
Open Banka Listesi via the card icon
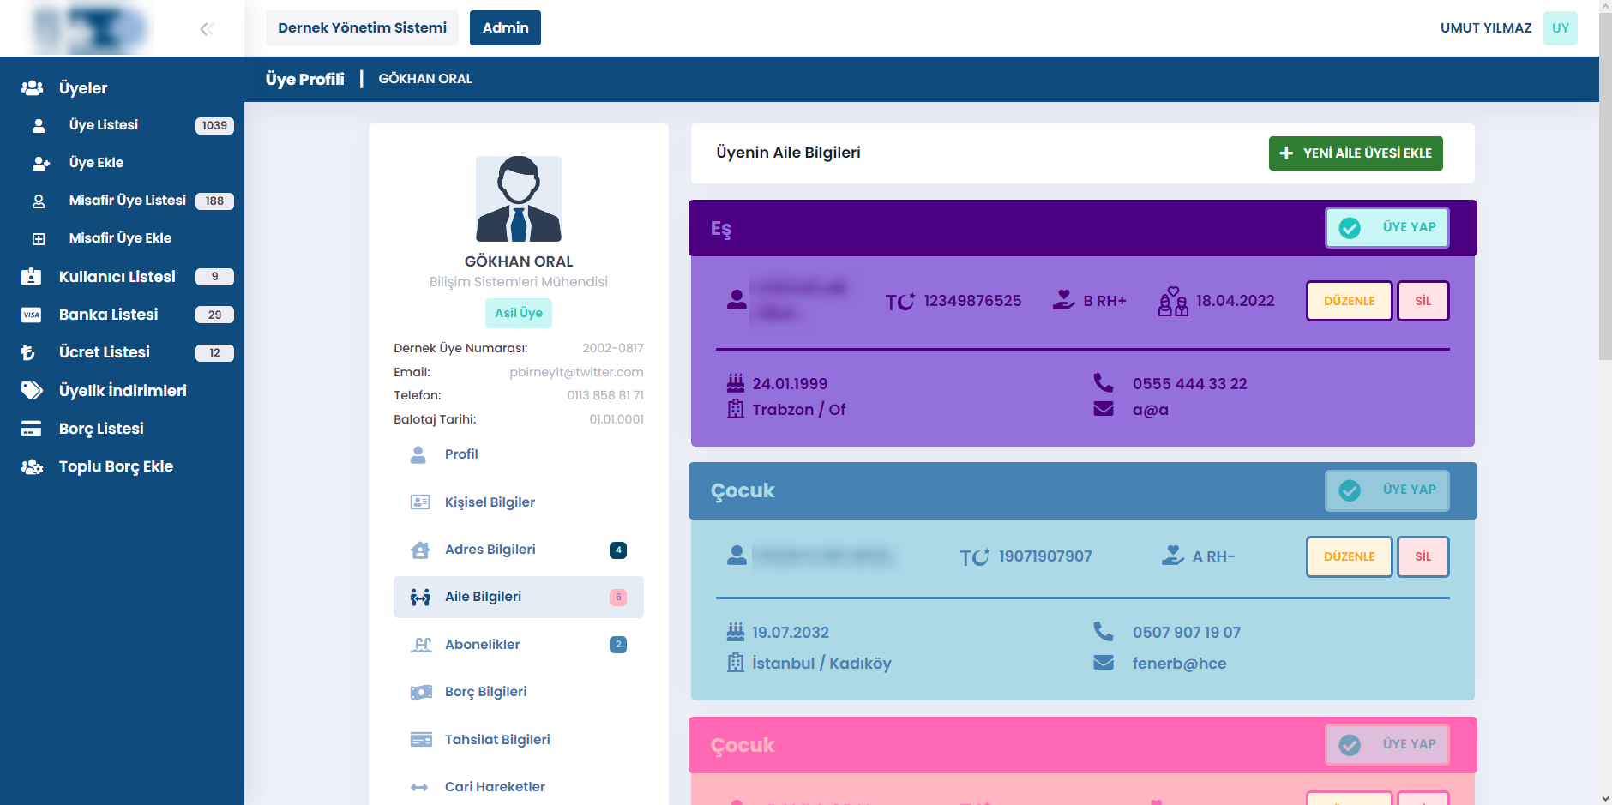point(32,315)
